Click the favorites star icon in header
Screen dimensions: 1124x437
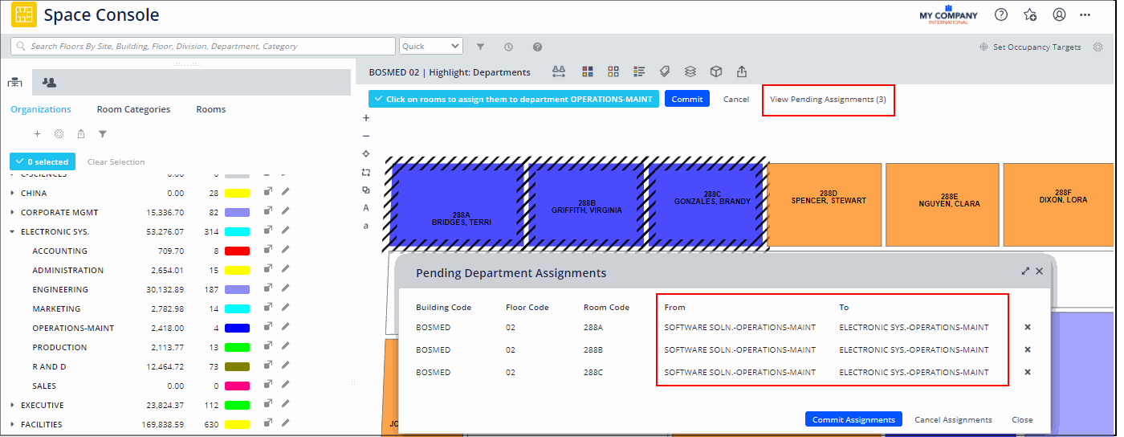pos(1030,14)
